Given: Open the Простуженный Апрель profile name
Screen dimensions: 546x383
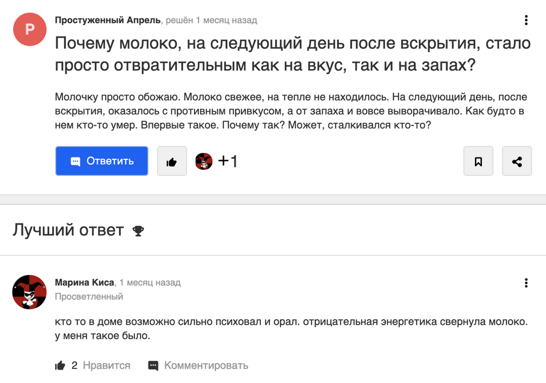Looking at the screenshot, I should click(108, 20).
